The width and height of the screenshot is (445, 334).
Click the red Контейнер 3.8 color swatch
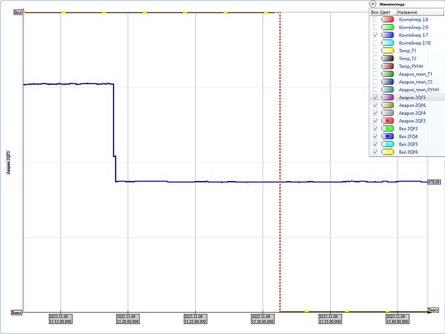[x=388, y=20]
